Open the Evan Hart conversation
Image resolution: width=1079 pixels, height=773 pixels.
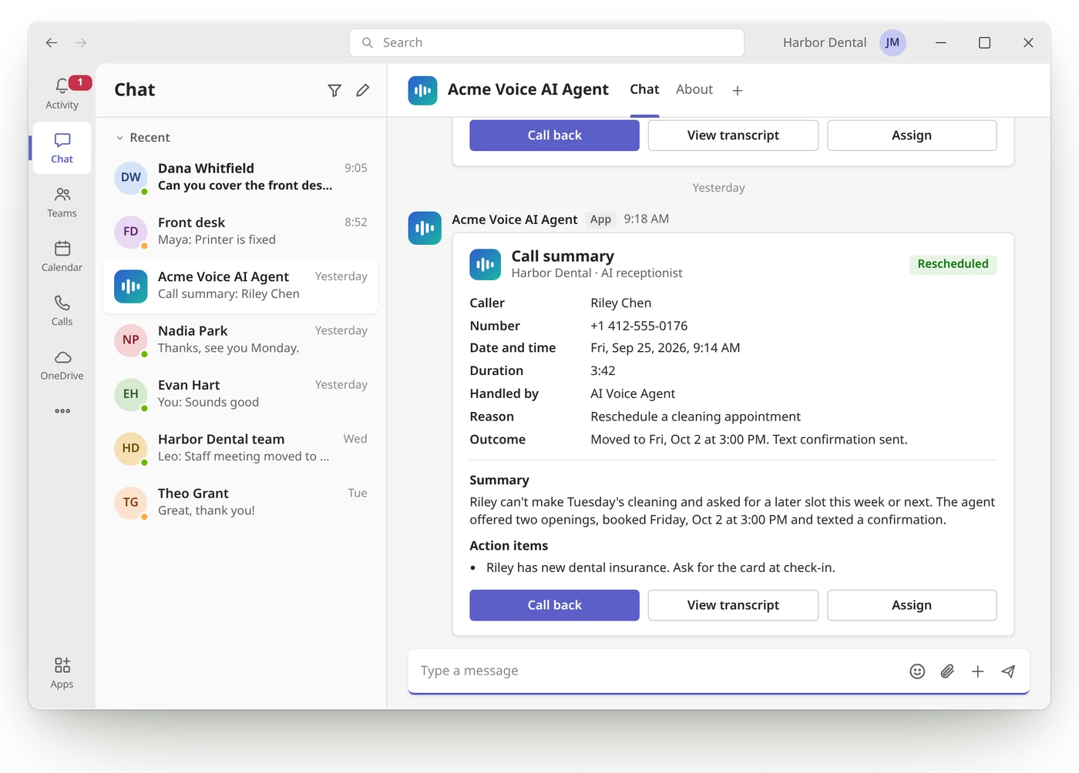241,394
